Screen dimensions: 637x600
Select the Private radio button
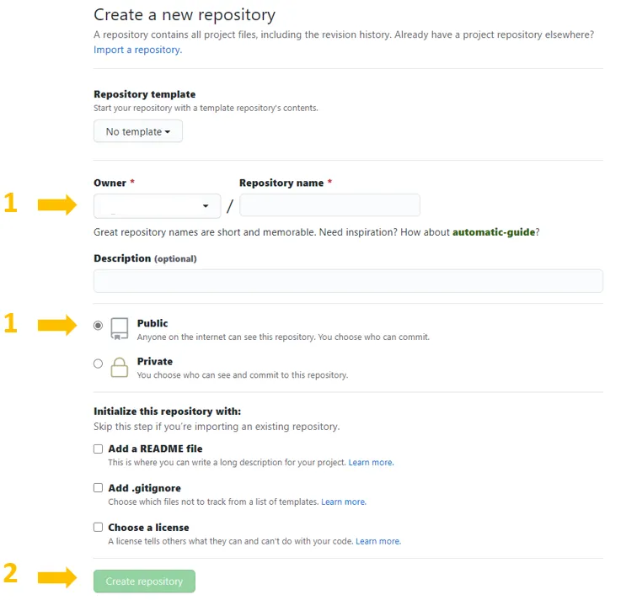tap(98, 364)
